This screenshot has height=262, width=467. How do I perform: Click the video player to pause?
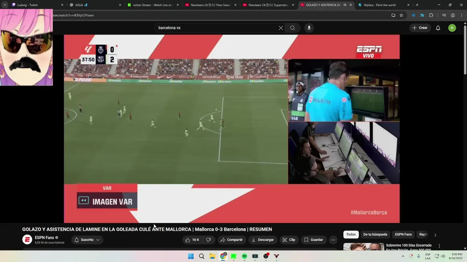click(x=232, y=128)
